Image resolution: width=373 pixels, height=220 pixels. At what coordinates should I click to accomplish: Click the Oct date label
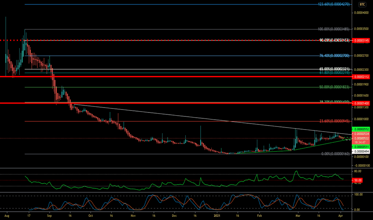click(x=90, y=216)
